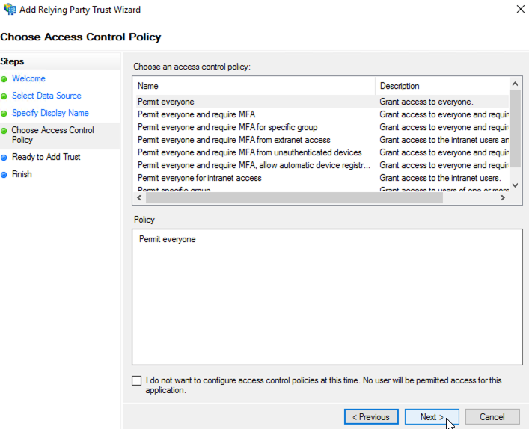
Task: Click the blue bullet beside Finish step
Action: pyautogui.click(x=4, y=175)
